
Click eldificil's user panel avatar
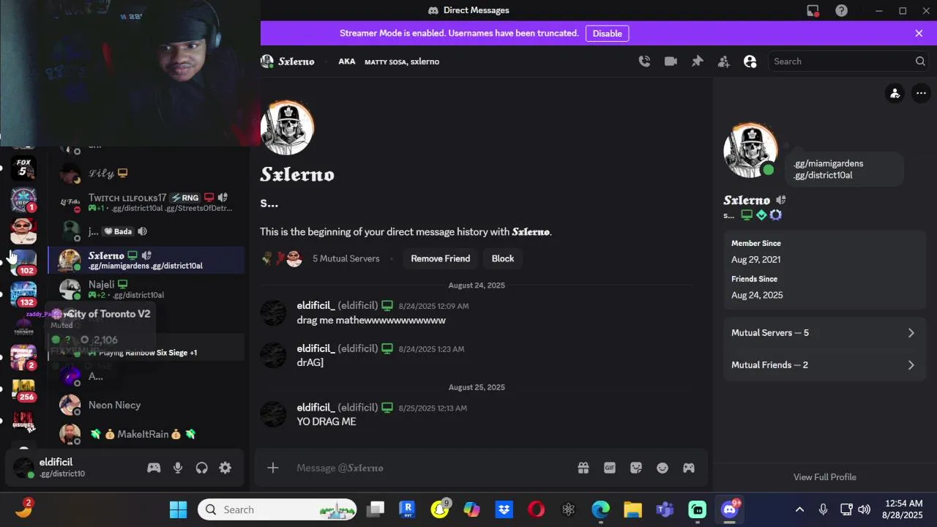point(23,468)
